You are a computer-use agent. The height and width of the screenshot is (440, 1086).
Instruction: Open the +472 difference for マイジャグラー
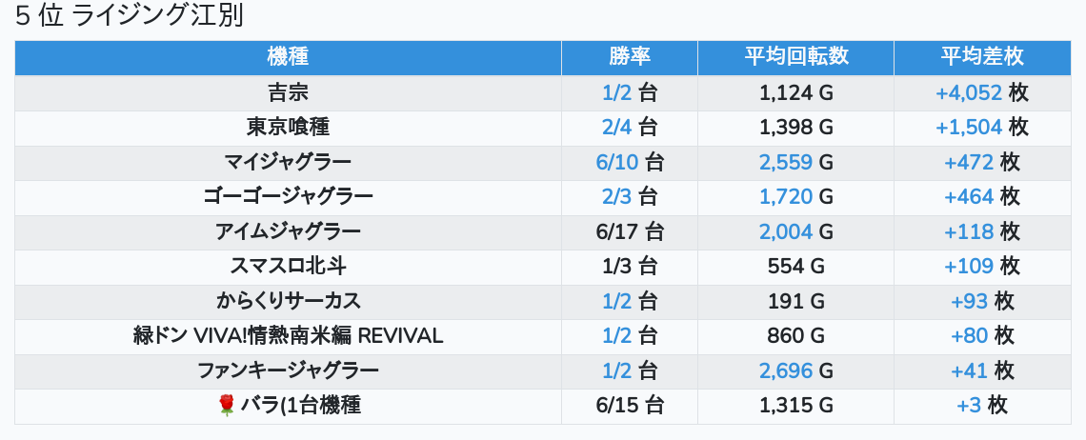pos(969,163)
